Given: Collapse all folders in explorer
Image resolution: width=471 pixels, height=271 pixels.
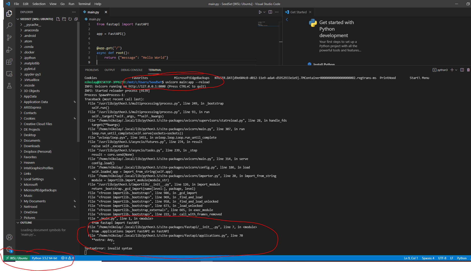Looking at the screenshot, I should pyautogui.click(x=76, y=19).
